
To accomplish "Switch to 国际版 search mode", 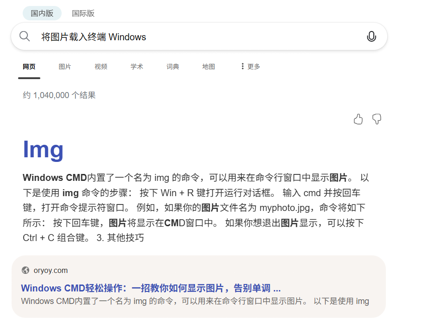I will click(x=83, y=13).
